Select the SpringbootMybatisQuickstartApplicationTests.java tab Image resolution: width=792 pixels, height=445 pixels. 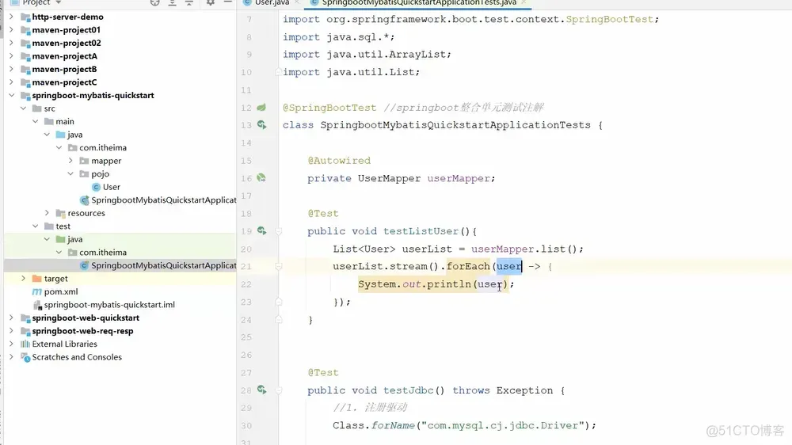tap(419, 2)
